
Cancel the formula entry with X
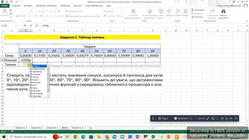click(x=25, y=25)
